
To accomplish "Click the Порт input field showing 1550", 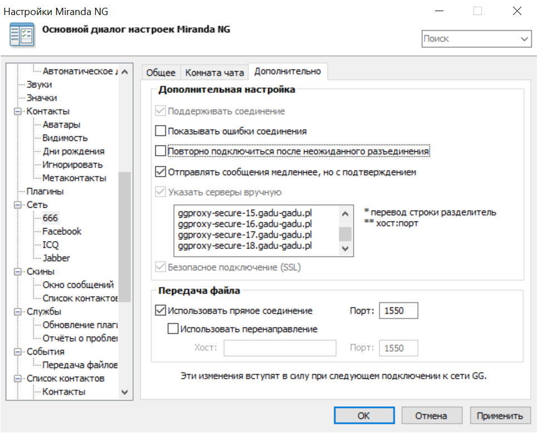I will 398,311.
